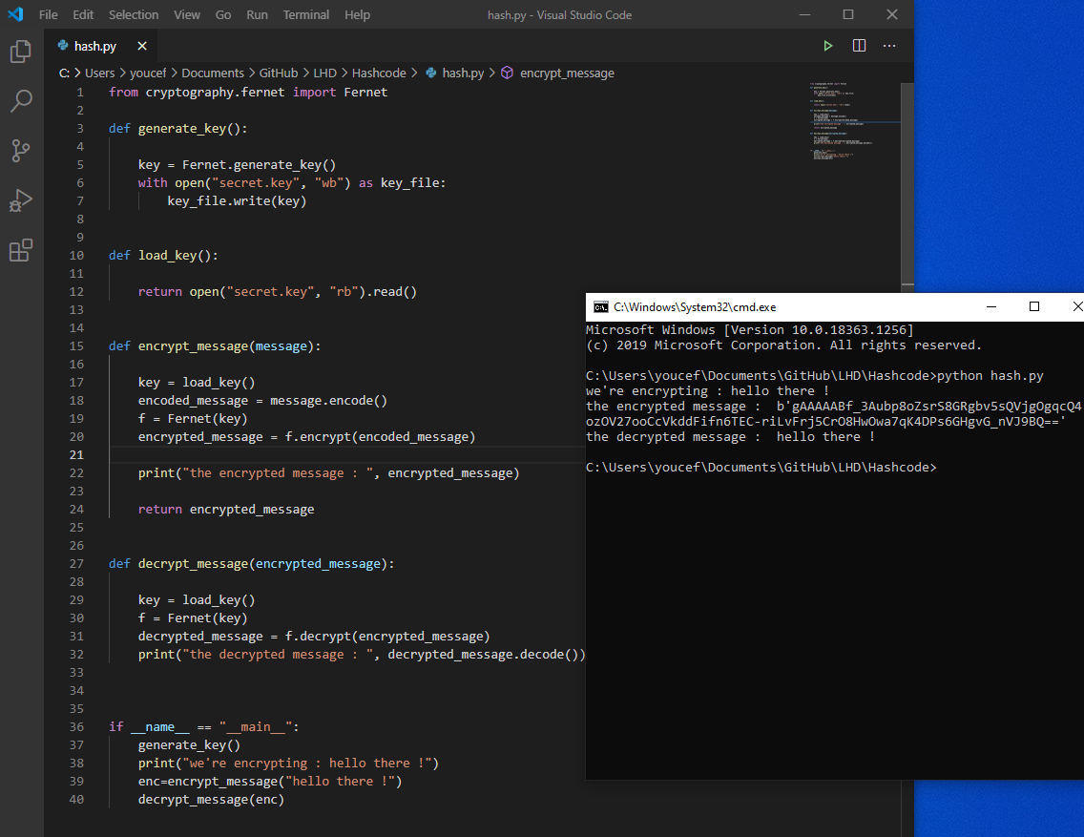Click 'generate_key()' call on line 37
The width and height of the screenshot is (1084, 837).
click(190, 745)
